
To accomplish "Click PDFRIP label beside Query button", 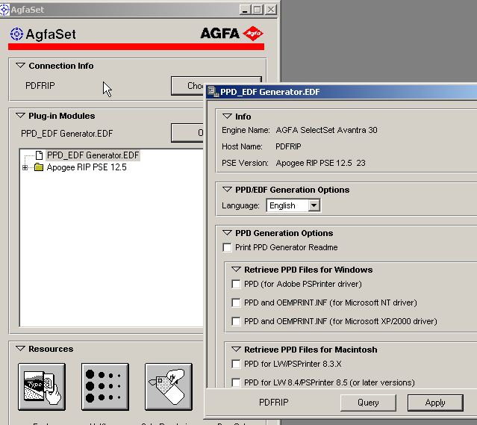I will [x=273, y=402].
